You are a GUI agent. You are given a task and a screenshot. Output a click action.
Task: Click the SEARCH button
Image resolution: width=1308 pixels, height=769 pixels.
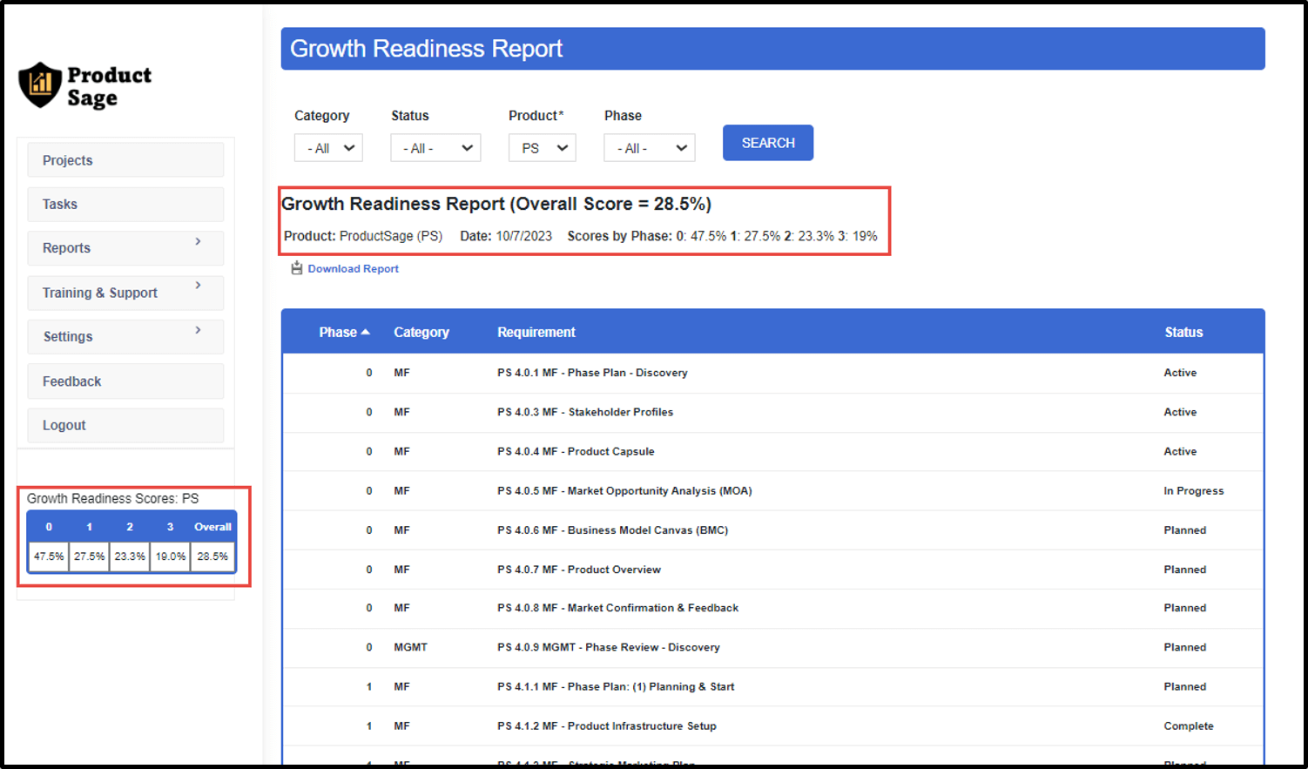pyautogui.click(x=768, y=143)
